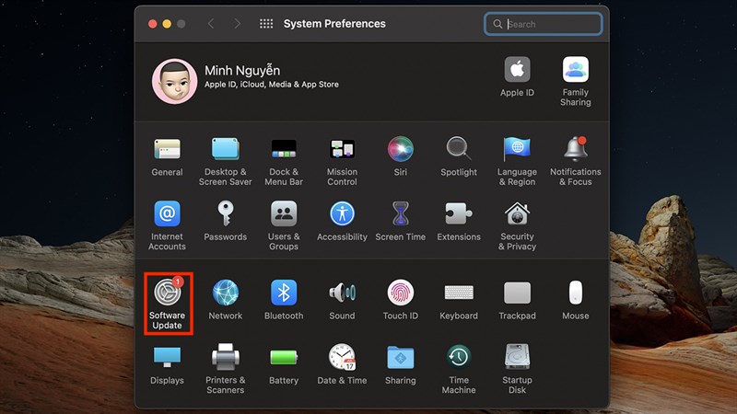
Task: Click 'Apple ID, iCloud, Media & App Store' text
Action: coord(272,85)
